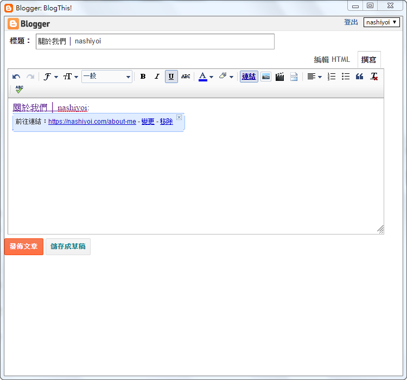The image size is (407, 380).
Task: Click the editor resize handle corner
Action: coord(380,230)
